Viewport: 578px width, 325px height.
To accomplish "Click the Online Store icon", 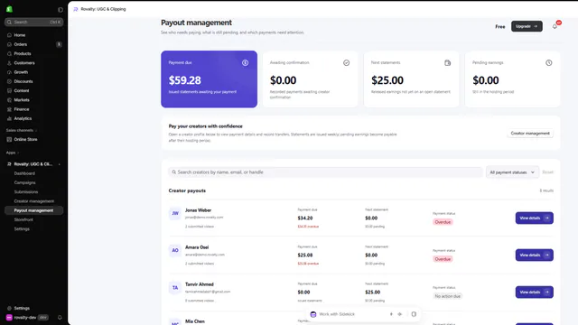I will [x=9, y=139].
